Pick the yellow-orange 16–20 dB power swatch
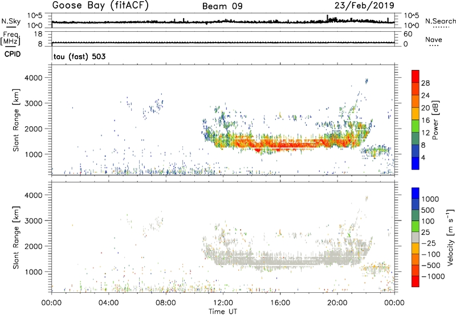Screen dimensions: 456x315 click(416, 114)
